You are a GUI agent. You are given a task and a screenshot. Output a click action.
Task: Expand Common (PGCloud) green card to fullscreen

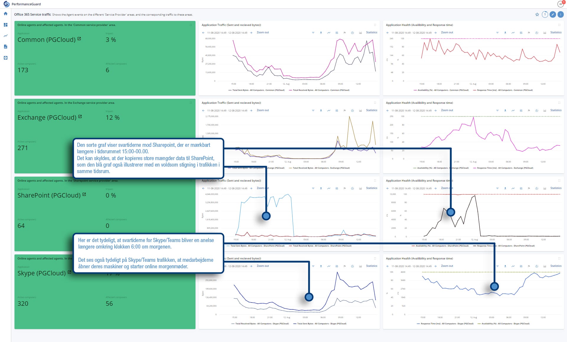click(191, 25)
